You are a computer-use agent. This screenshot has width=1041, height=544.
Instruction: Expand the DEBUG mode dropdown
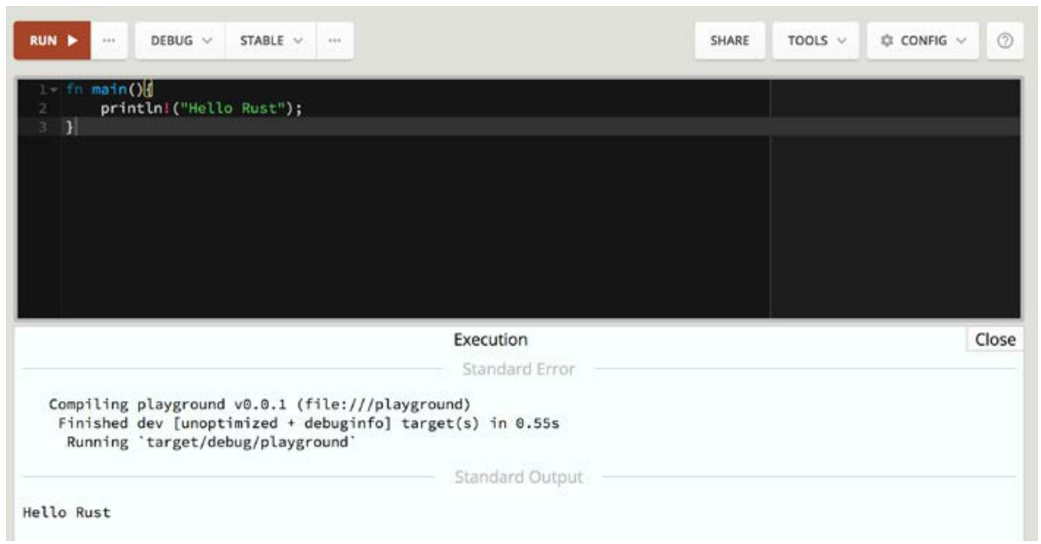pos(180,41)
